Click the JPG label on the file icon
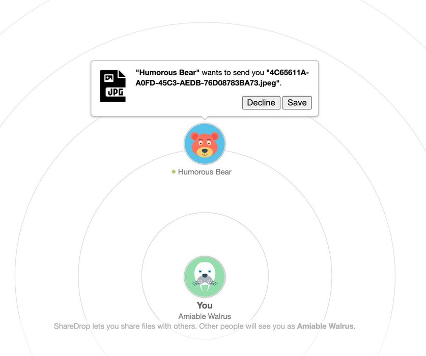 coord(116,92)
